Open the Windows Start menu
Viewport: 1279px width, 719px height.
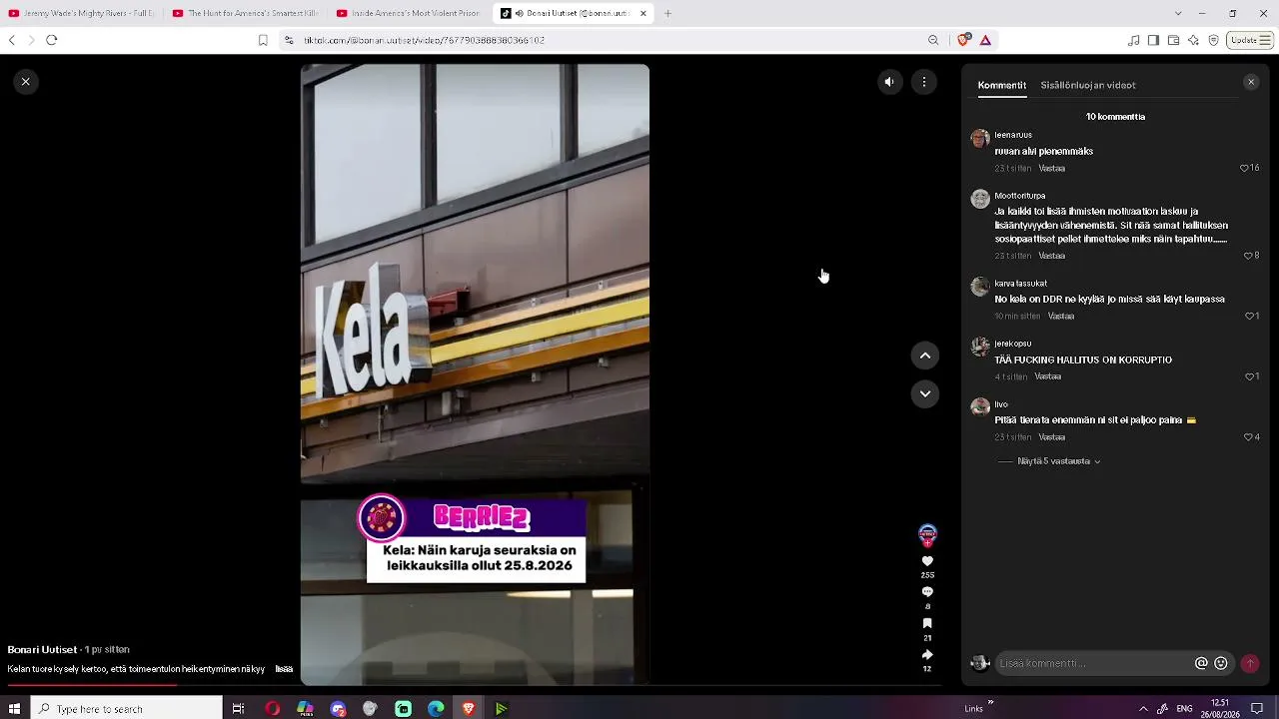coord(14,709)
